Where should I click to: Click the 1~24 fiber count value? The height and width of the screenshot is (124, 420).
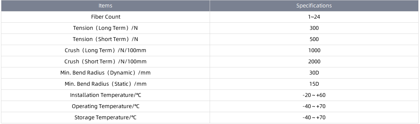314,17
